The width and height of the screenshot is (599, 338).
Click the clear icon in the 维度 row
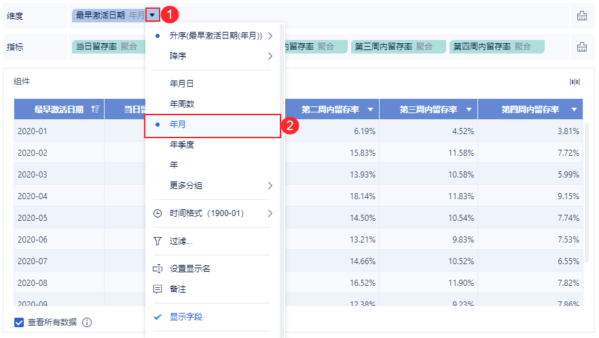tap(581, 16)
